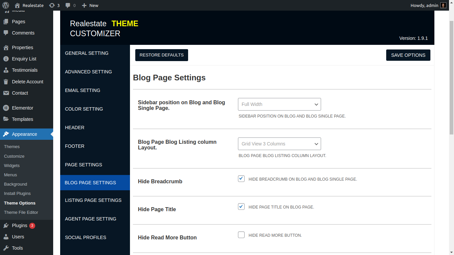Image resolution: width=454 pixels, height=255 pixels.
Task: Click the admin avatar in top bar
Action: pos(443,5)
